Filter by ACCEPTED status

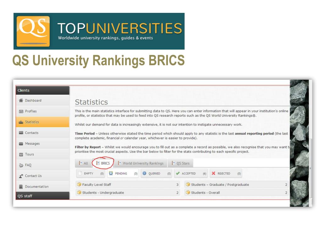point(191,173)
